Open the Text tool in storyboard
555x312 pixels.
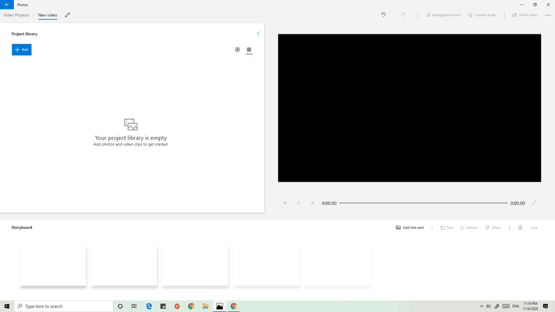pyautogui.click(x=446, y=228)
